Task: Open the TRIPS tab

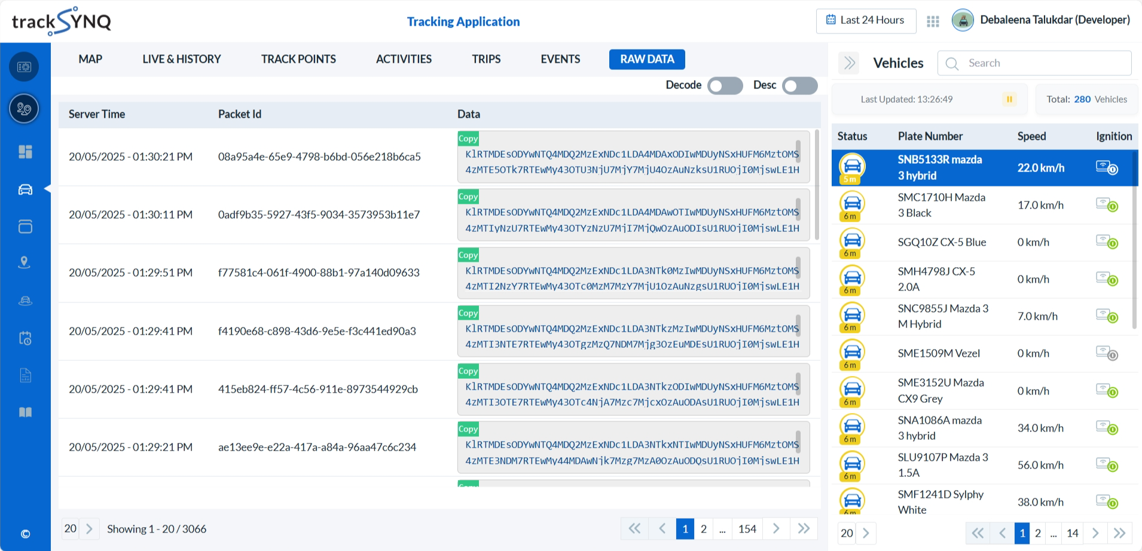Action: pyautogui.click(x=485, y=59)
